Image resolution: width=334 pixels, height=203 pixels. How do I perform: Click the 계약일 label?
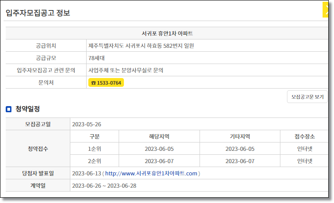38,185
